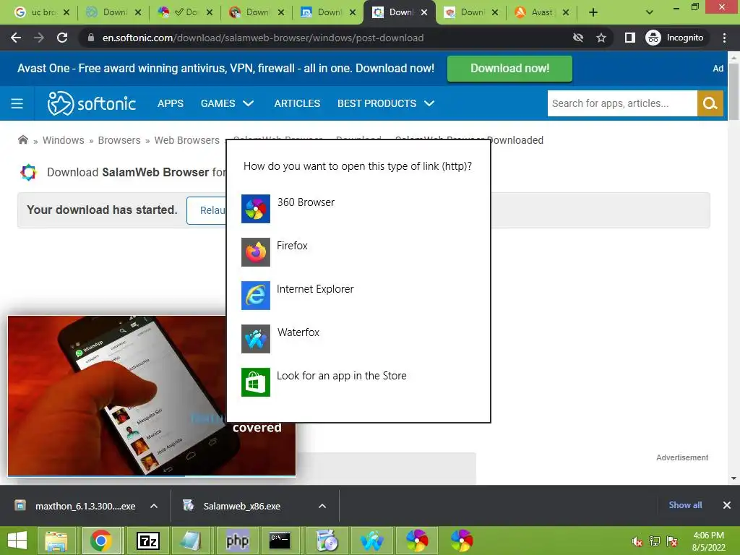This screenshot has width=740, height=555.
Task: Click the third-party cookies blocked eye icon
Action: pos(577,38)
